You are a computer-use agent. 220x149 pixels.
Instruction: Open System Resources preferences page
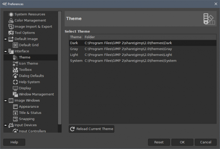pos(31,14)
